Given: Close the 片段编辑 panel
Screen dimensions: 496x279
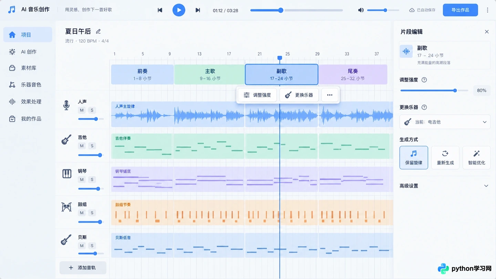Looking at the screenshot, I should point(487,32).
